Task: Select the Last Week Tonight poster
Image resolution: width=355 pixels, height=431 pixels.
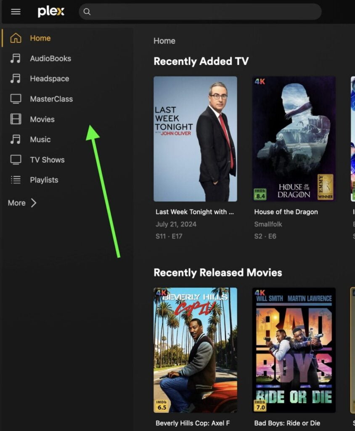Action: [195, 139]
